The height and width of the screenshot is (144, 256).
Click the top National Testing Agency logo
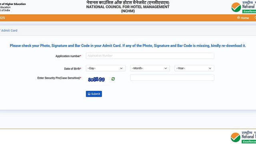click(244, 7)
